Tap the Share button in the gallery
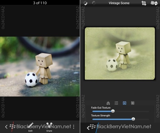Image resolution: width=160 pixels, height=133 pixels. pyautogui.click(x=49, y=127)
